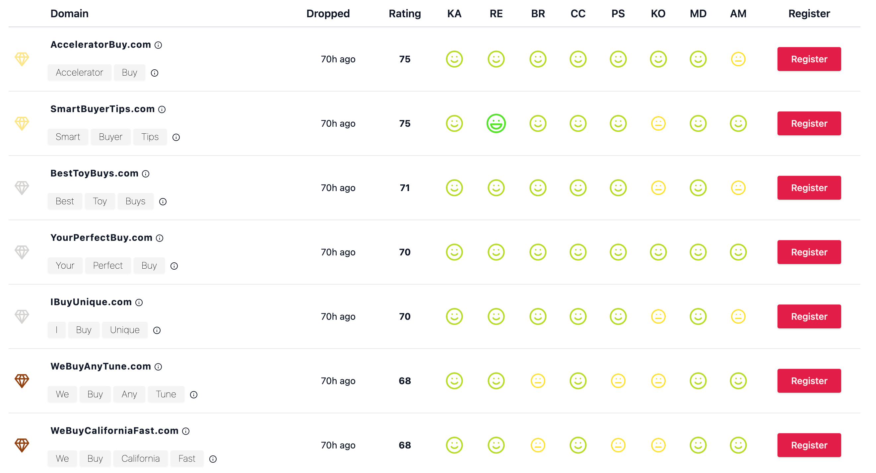Register the WeBuyAnyTune.com domain
Image resolution: width=876 pixels, height=473 pixels.
(809, 381)
